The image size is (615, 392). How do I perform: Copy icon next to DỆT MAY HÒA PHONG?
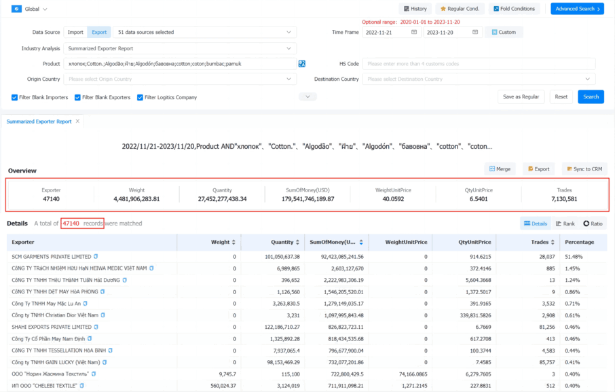(x=102, y=292)
